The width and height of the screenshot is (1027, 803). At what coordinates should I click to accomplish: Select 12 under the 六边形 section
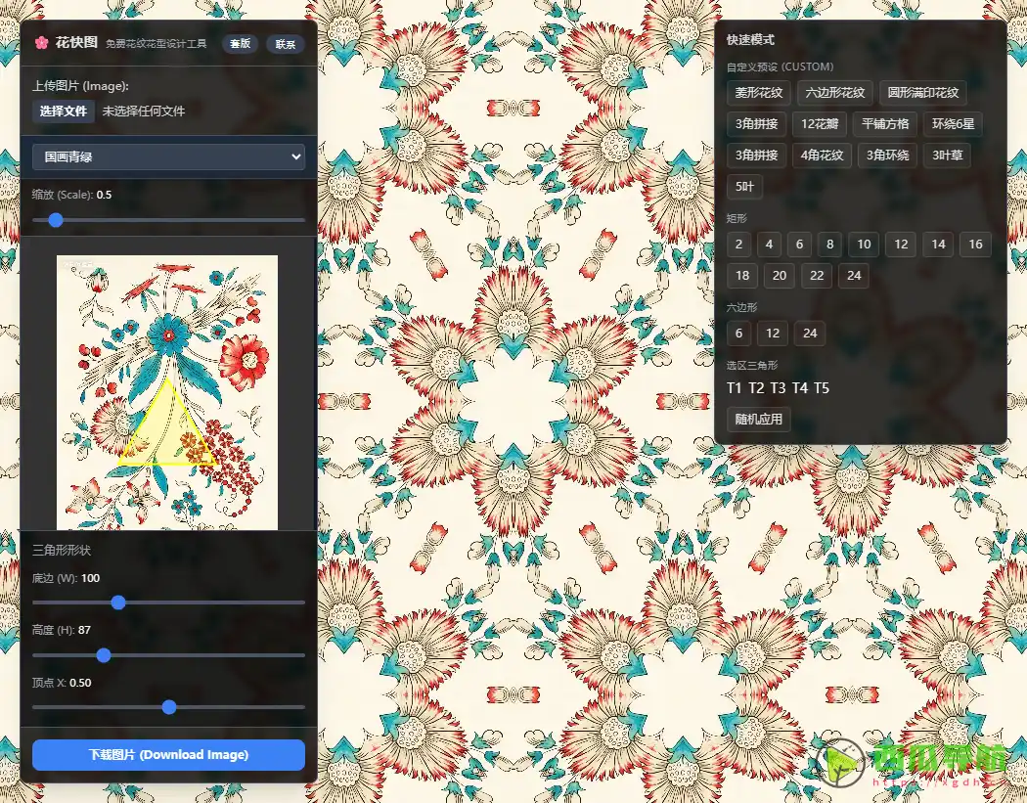(x=774, y=334)
